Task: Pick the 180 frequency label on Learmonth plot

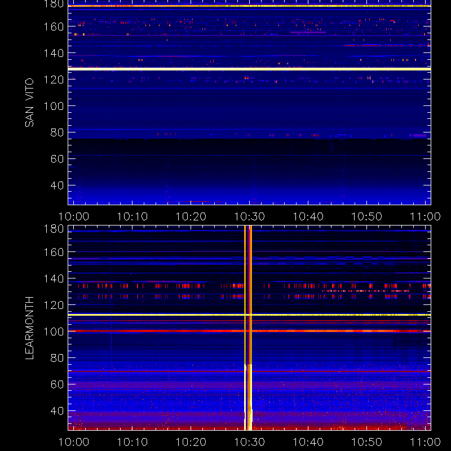Action: coord(54,229)
